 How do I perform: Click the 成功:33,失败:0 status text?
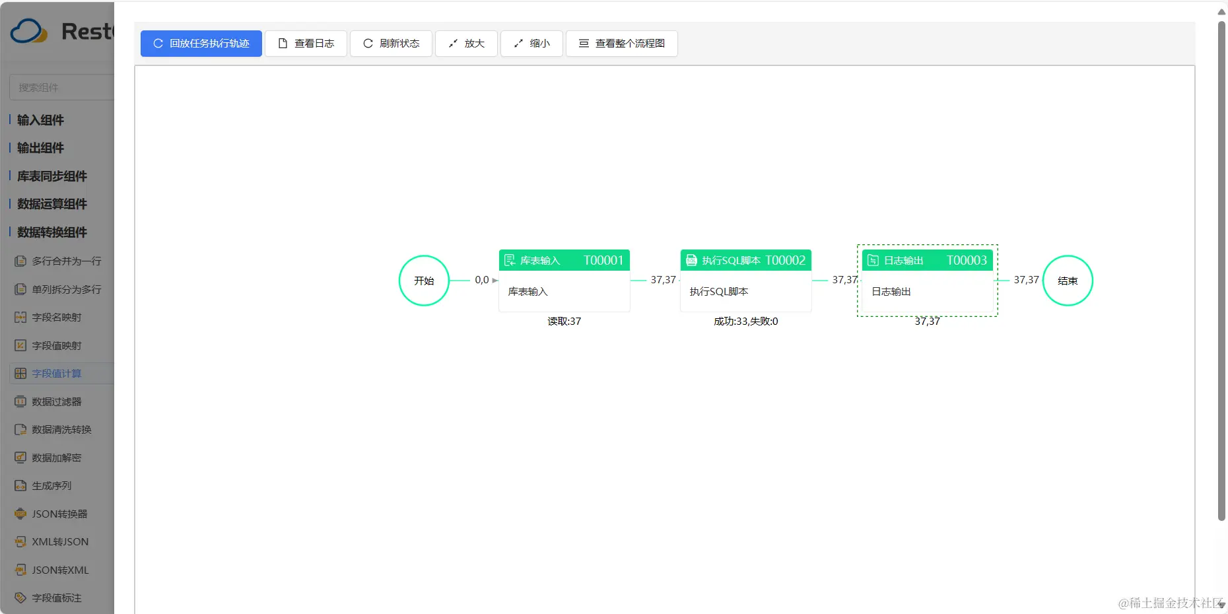(x=746, y=322)
